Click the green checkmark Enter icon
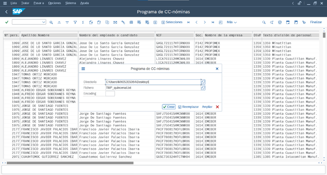The image size is (327, 175). coord(7,22)
